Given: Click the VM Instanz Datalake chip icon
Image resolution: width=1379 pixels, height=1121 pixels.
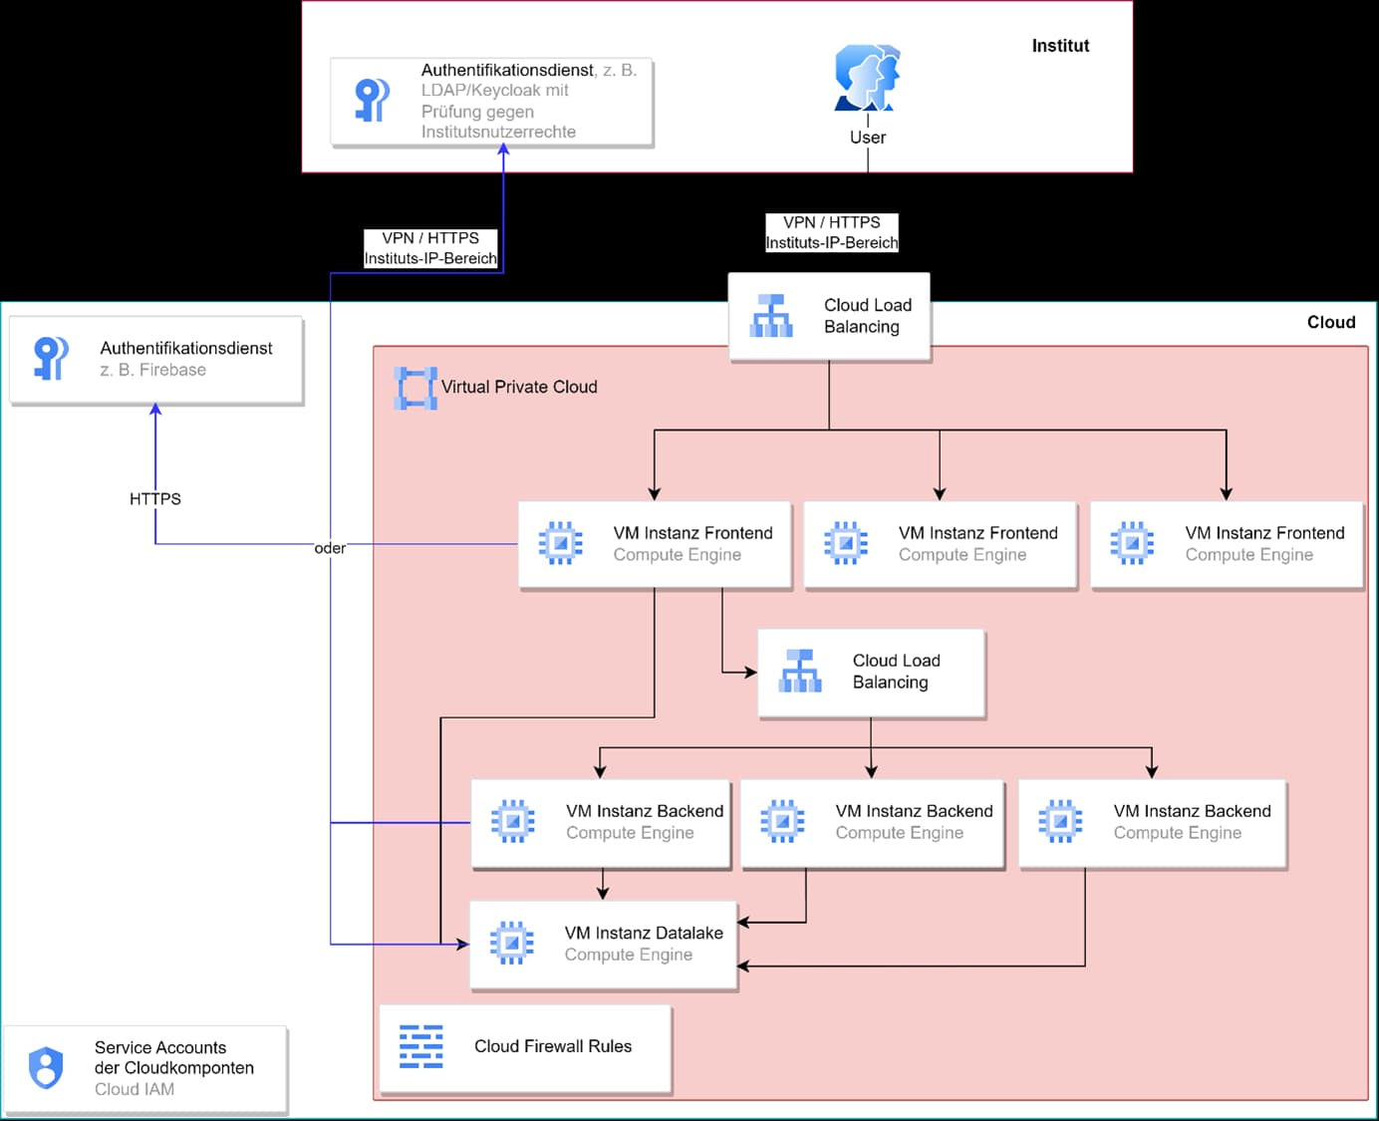Looking at the screenshot, I should [511, 943].
